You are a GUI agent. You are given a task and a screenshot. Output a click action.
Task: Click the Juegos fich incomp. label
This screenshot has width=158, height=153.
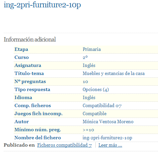click(38, 113)
